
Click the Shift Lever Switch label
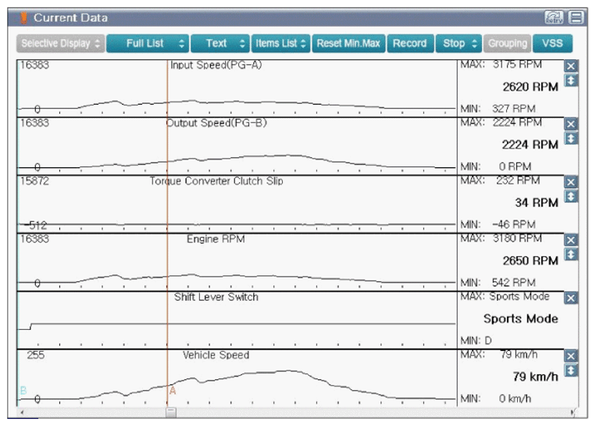point(216,297)
